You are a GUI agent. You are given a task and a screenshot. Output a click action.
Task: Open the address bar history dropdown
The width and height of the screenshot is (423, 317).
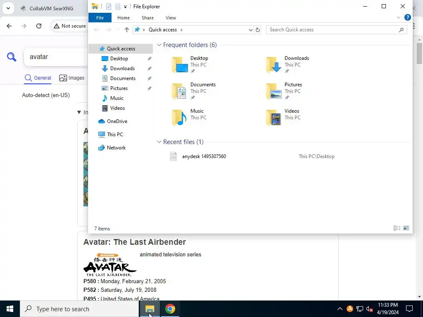pos(251,30)
